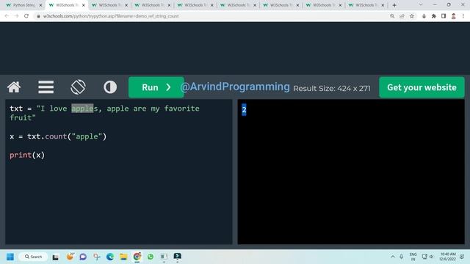Switch to the first Python String tab
The width and height of the screenshot is (470, 264).
tap(23, 5)
